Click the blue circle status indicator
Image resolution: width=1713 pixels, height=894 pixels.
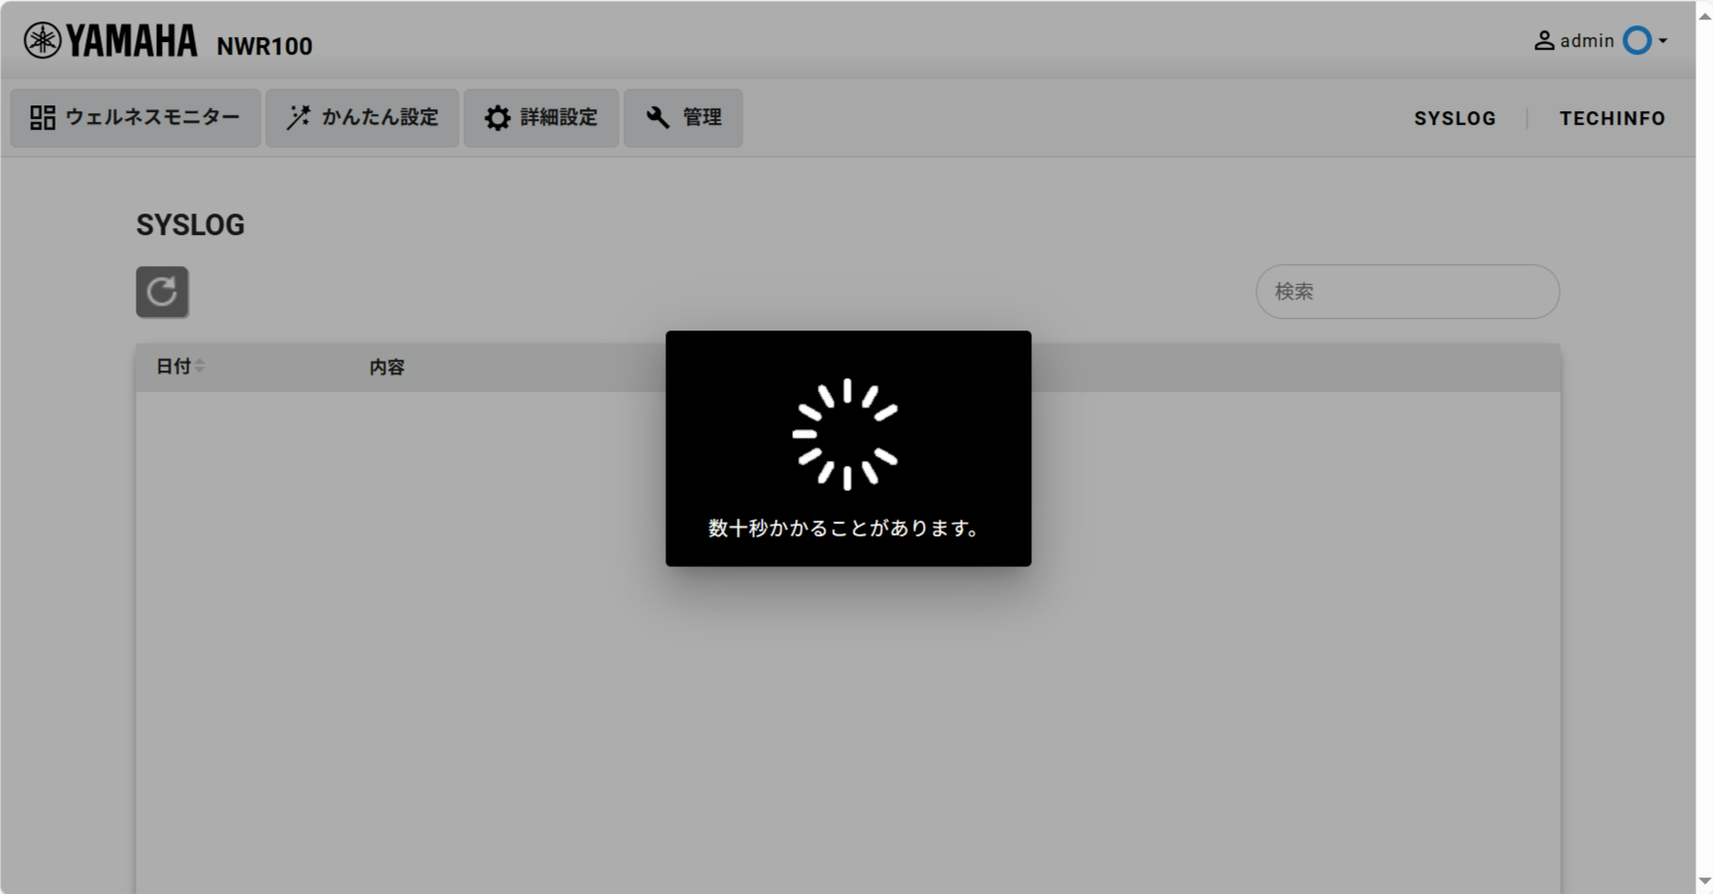point(1637,41)
